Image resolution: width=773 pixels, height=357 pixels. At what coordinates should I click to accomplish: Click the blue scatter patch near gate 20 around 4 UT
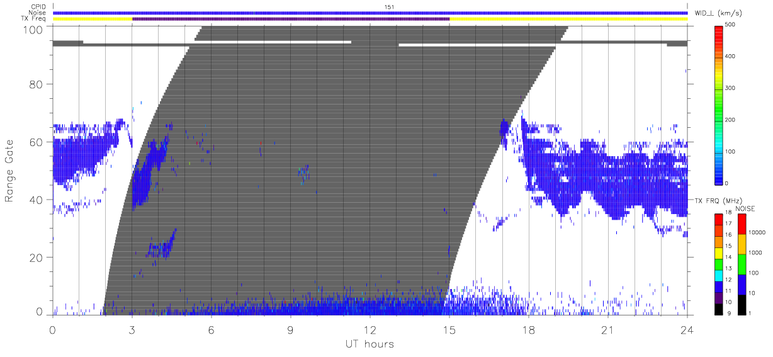(161, 244)
